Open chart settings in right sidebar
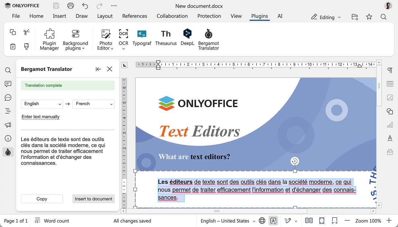398x227 pixels. tap(390, 125)
